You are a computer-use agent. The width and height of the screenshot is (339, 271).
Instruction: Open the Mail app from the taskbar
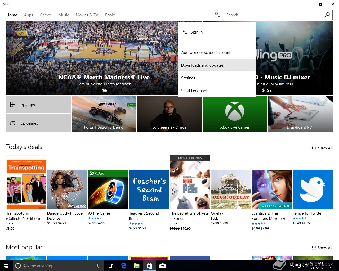coord(163,266)
